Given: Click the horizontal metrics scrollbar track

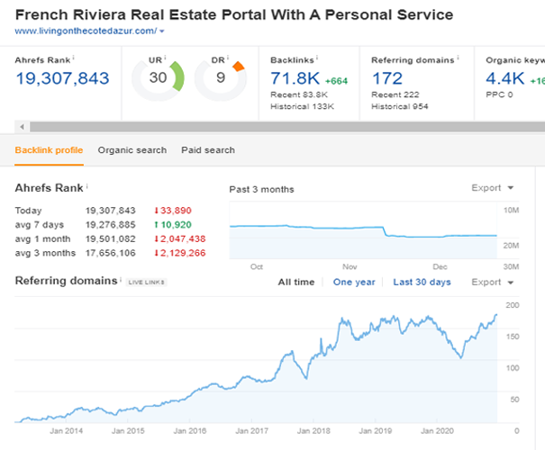Looking at the screenshot, I should pyautogui.click(x=287, y=127).
